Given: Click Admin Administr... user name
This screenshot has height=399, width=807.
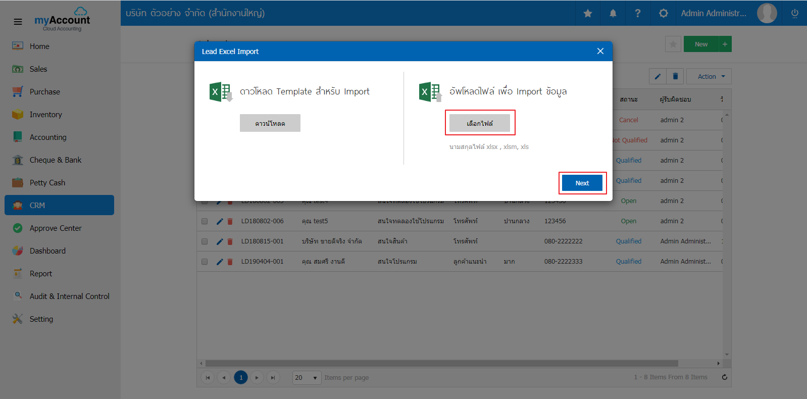Looking at the screenshot, I should pos(714,13).
